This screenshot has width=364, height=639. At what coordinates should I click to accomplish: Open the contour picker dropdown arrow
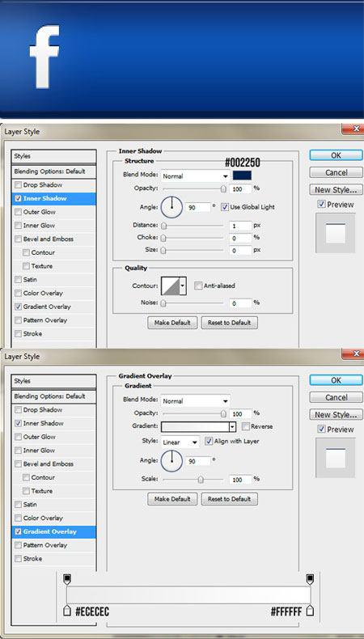coord(183,286)
